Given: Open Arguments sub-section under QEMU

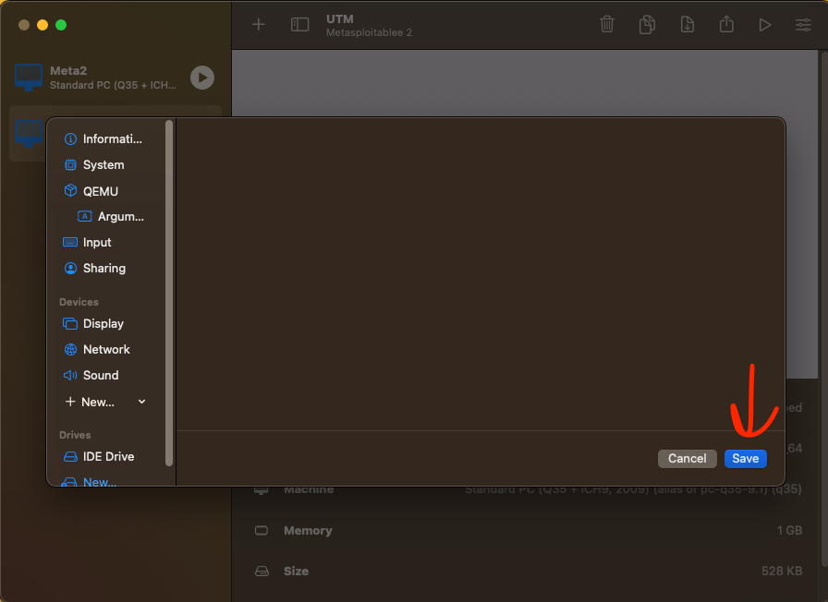Looking at the screenshot, I should [x=111, y=216].
